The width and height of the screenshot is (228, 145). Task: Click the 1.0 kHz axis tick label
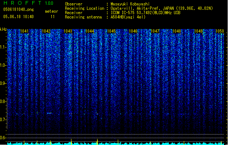3,65
